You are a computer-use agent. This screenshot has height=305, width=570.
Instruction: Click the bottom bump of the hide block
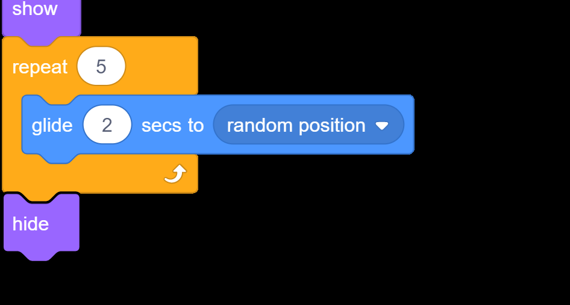pyautogui.click(x=41, y=256)
